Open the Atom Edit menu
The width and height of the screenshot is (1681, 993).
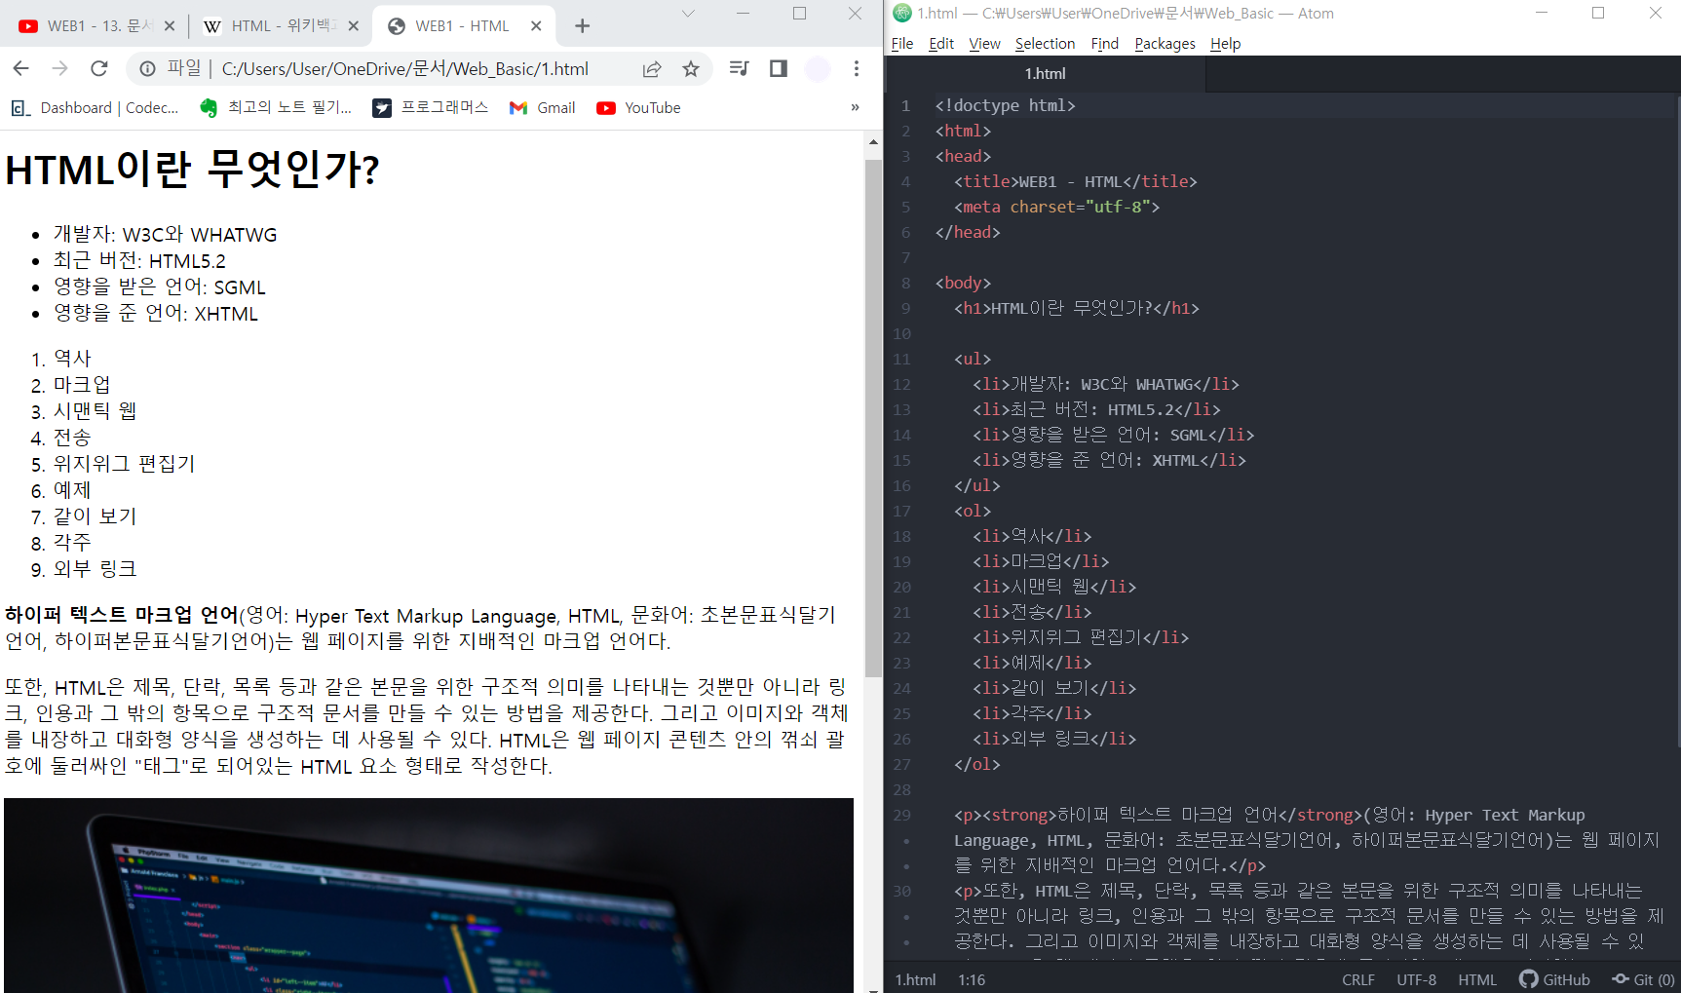tap(941, 44)
